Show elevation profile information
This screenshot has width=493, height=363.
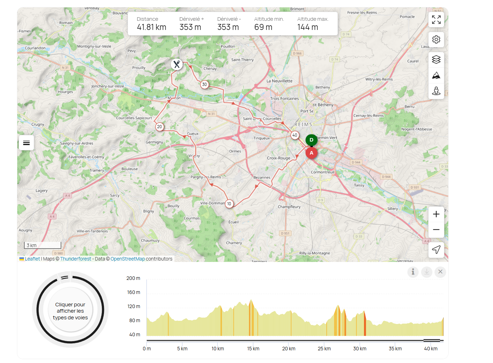pos(413,272)
